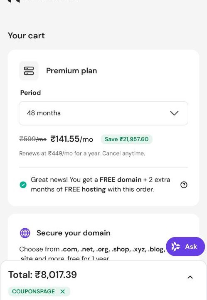Click the ₹141.55/mo price text
Screen dimensions: 207x300
point(72,139)
